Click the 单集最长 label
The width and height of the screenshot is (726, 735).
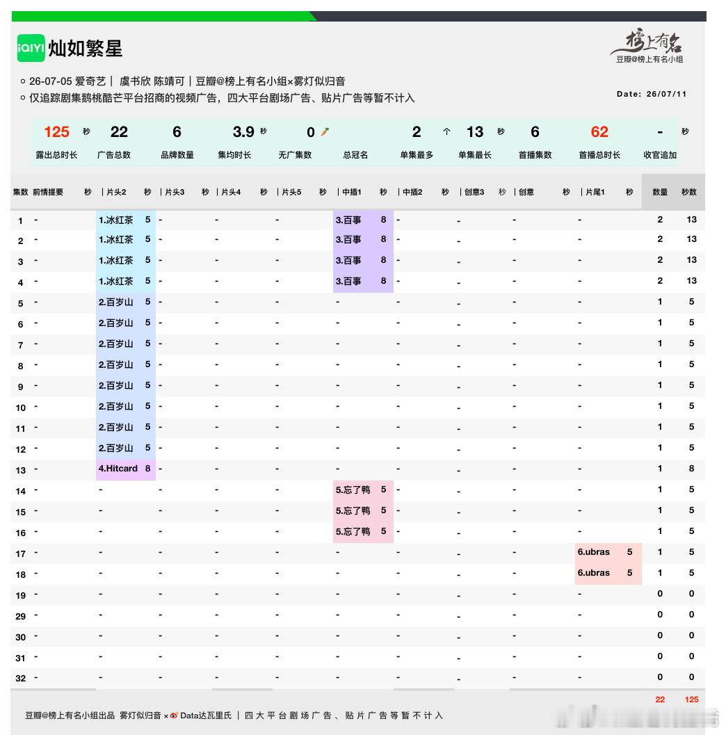pyautogui.click(x=475, y=154)
